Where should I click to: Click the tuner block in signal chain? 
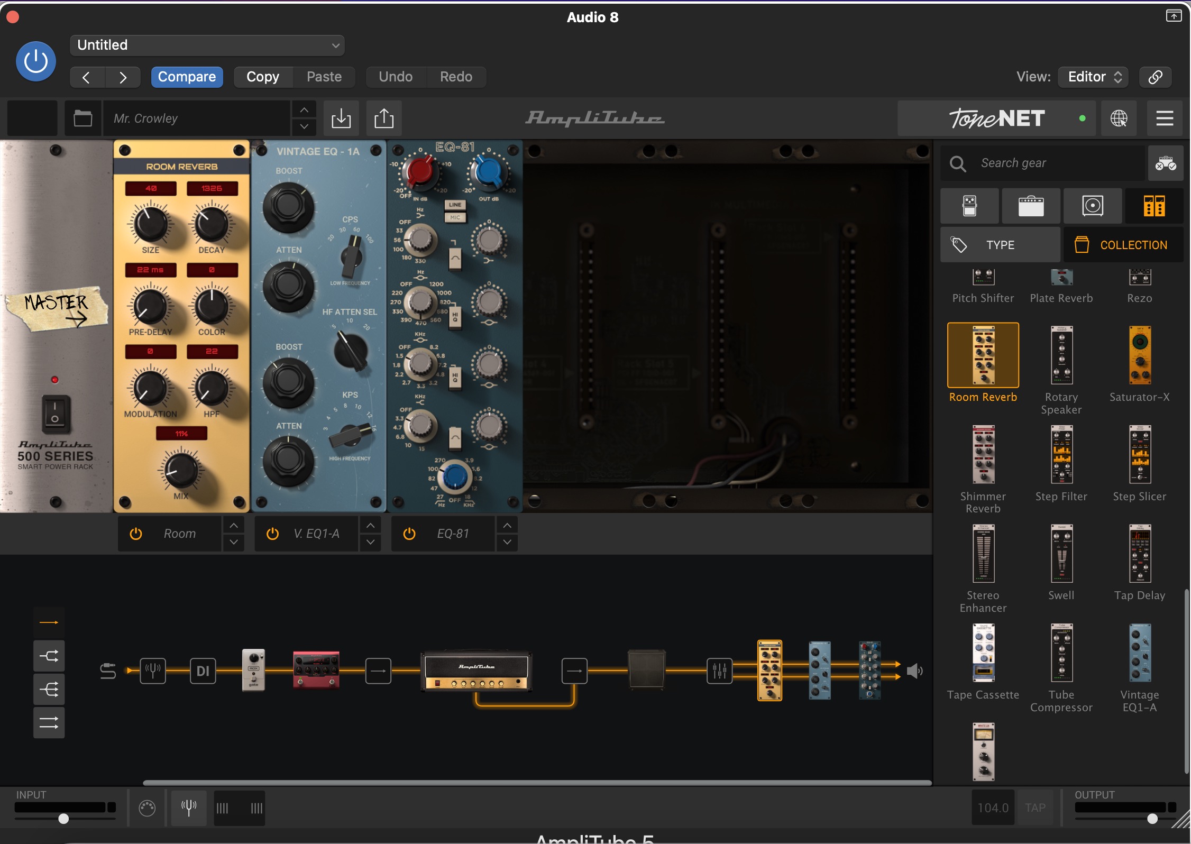[153, 671]
